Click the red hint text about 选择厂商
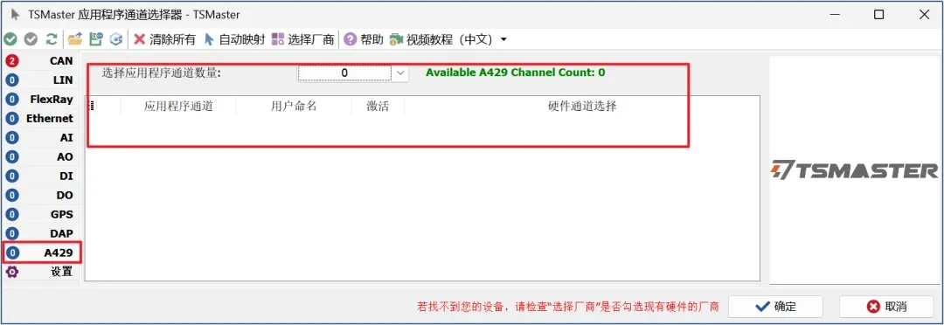944x325 pixels. [568, 307]
